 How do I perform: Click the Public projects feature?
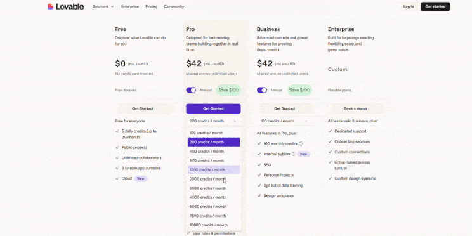pos(134,147)
